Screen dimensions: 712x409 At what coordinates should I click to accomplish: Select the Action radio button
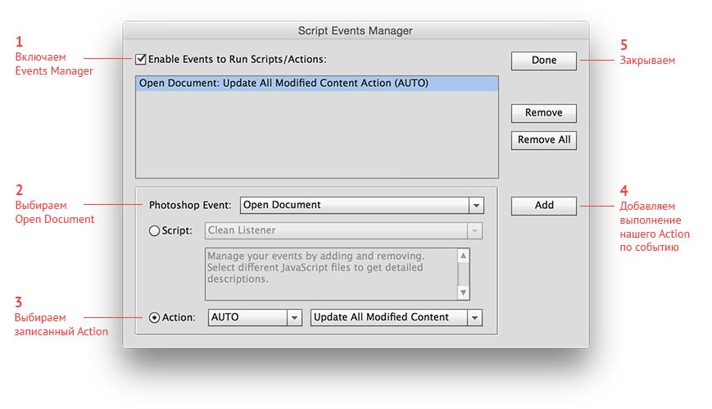pyautogui.click(x=154, y=317)
